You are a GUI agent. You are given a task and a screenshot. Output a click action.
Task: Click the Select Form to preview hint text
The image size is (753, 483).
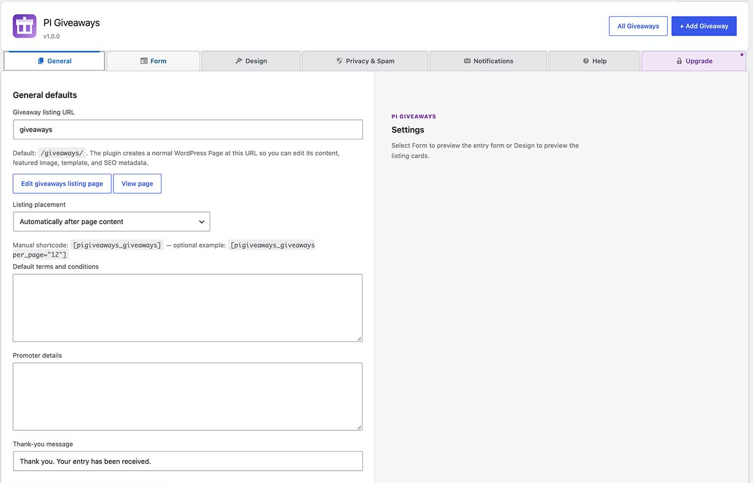[485, 151]
